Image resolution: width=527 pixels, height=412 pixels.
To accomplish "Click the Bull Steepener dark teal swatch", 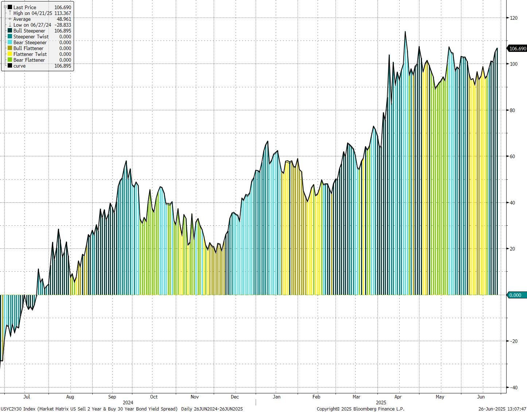I will click(x=10, y=31).
